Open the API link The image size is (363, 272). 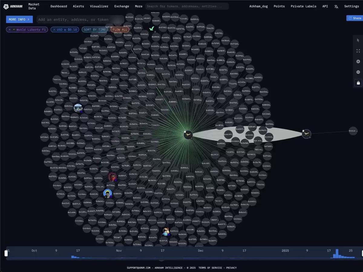(325, 6)
